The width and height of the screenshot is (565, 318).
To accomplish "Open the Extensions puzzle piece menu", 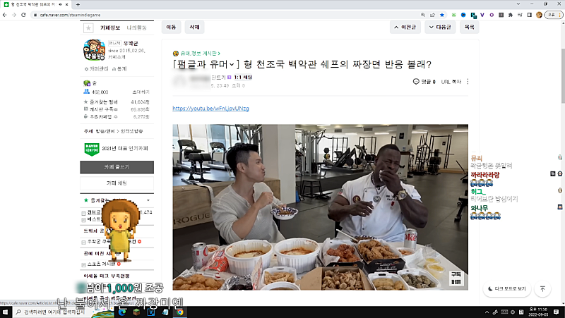I will [510, 15].
